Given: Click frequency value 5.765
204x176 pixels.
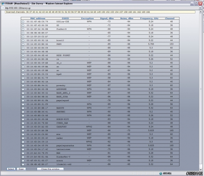Looking at the screenshot, I should [x=151, y=44].
